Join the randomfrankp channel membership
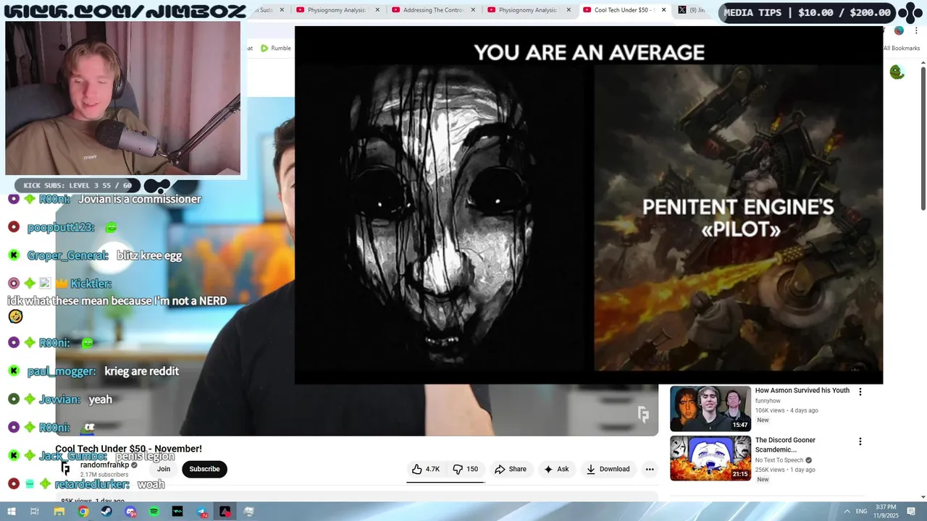The image size is (927, 521). [164, 469]
